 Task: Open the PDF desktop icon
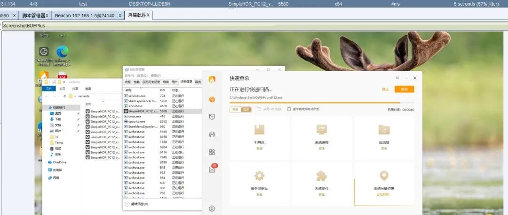[62, 76]
